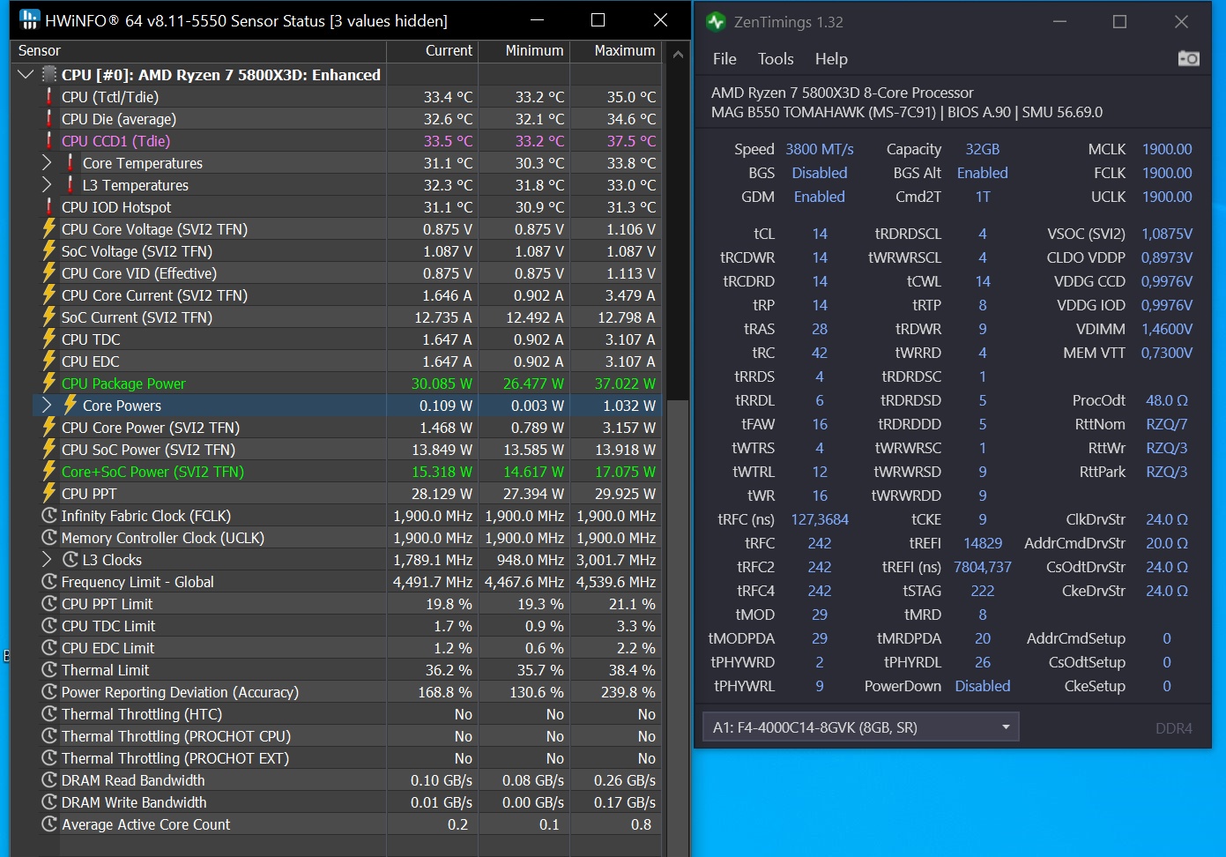This screenshot has height=857, width=1226.
Task: Minimize the ZenTimings window
Action: (x=1059, y=22)
